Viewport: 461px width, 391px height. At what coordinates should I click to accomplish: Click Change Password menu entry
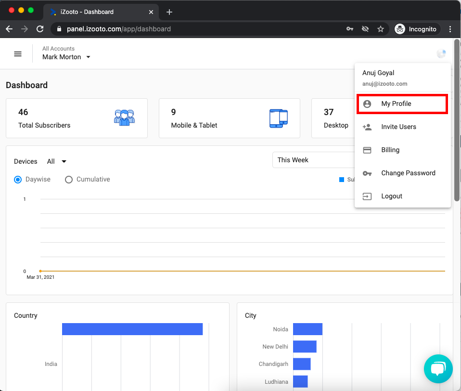(408, 173)
